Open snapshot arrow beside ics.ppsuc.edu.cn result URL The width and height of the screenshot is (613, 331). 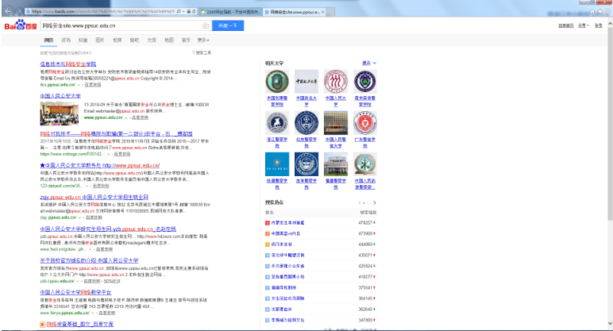[x=79, y=85]
